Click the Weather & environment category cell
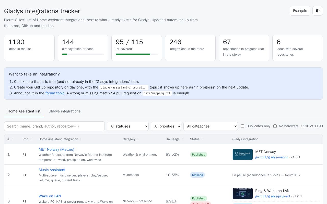 pyautogui.click(x=140, y=155)
